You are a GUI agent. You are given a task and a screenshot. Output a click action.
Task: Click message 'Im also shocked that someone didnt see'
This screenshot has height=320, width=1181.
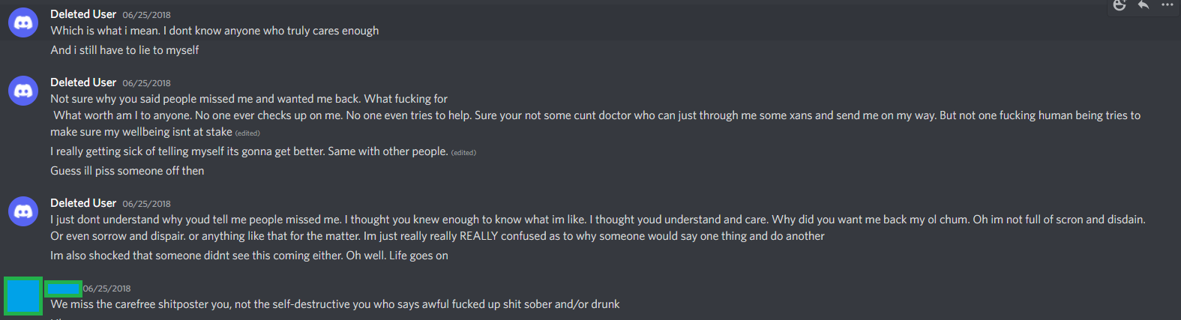249,256
